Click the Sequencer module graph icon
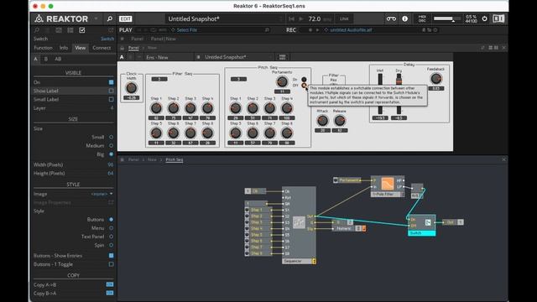 [299, 222]
